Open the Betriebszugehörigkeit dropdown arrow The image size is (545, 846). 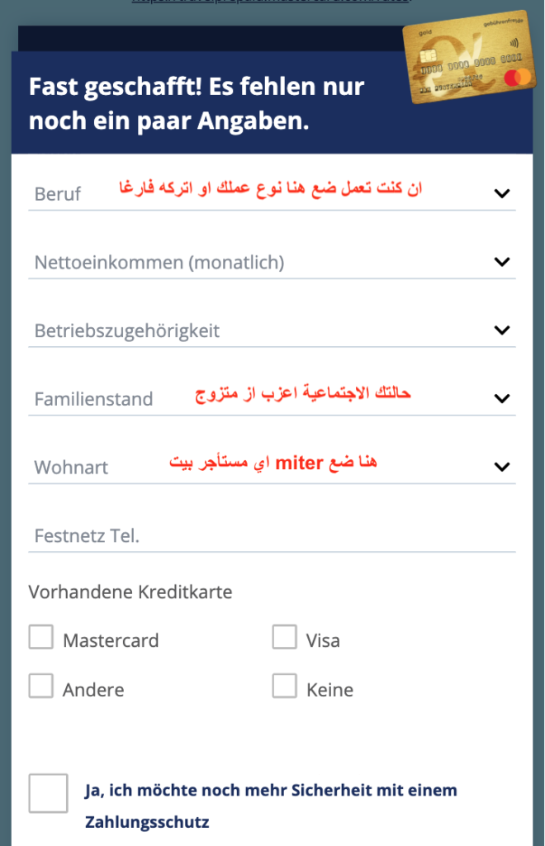(502, 330)
